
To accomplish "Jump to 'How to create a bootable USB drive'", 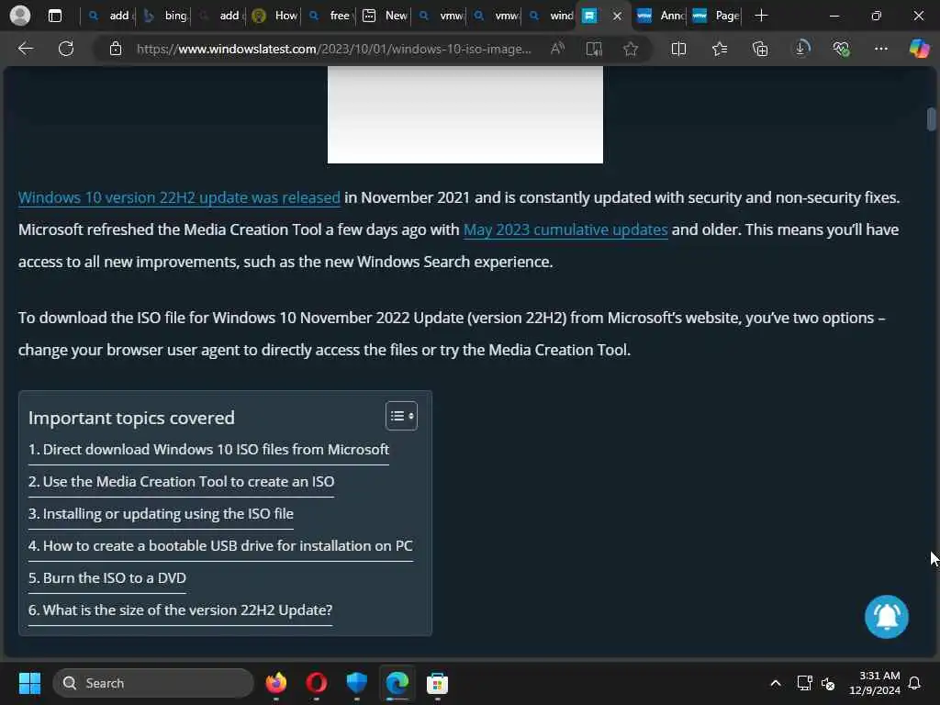I will click(220, 546).
